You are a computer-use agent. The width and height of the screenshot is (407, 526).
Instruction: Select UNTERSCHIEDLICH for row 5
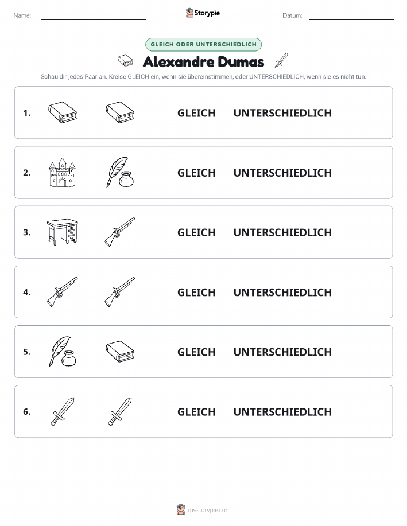click(x=282, y=352)
